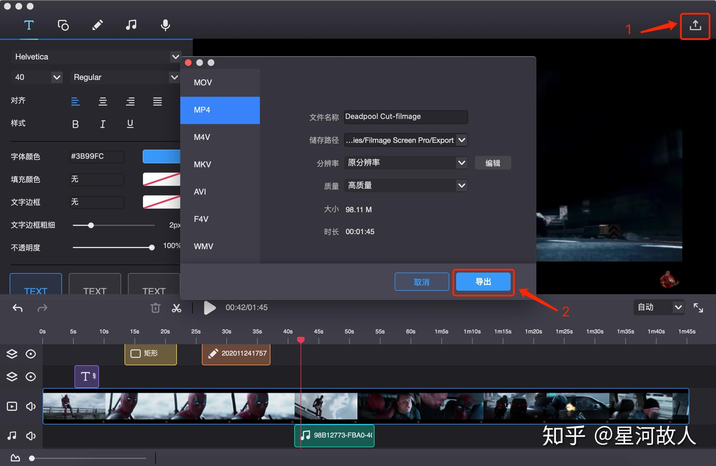Image resolution: width=716 pixels, height=466 pixels.
Task: Select the Text tool tab
Action: pyautogui.click(x=29, y=25)
